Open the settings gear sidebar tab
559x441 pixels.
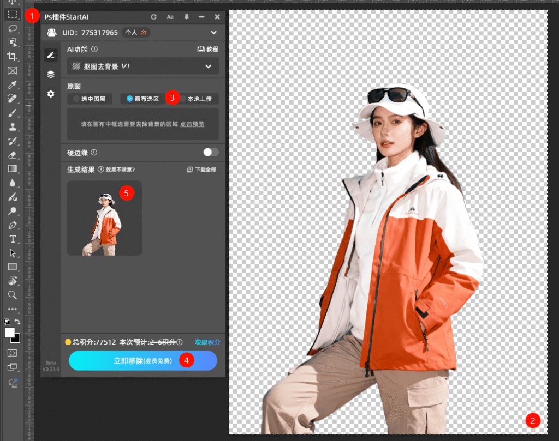coord(51,94)
